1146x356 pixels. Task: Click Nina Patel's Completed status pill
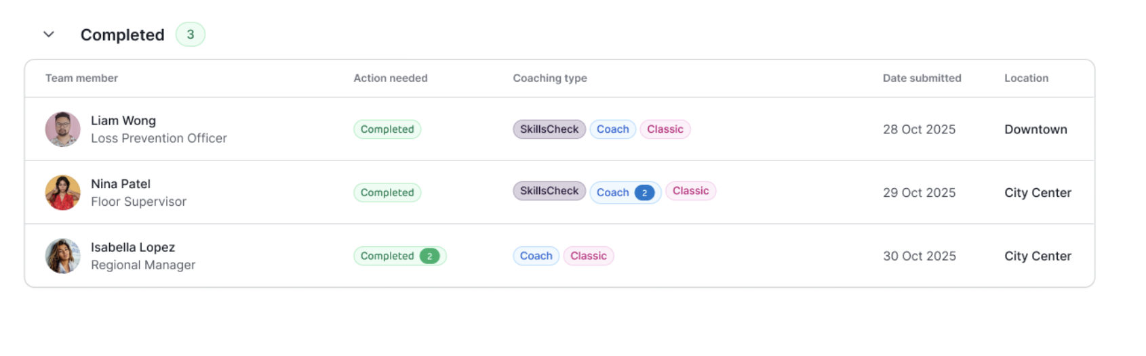(387, 193)
